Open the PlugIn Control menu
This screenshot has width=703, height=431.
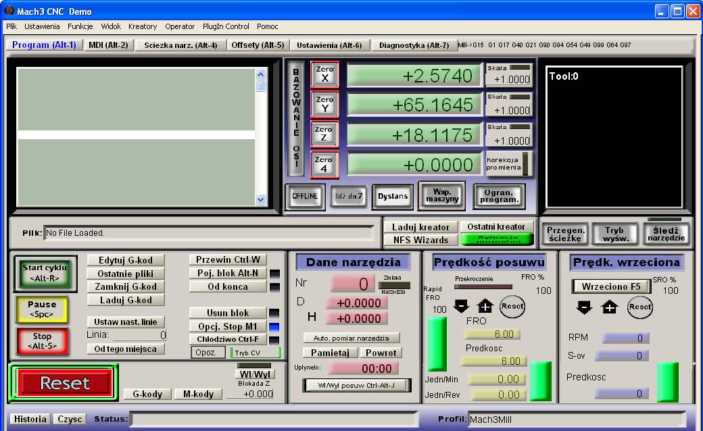pos(226,26)
